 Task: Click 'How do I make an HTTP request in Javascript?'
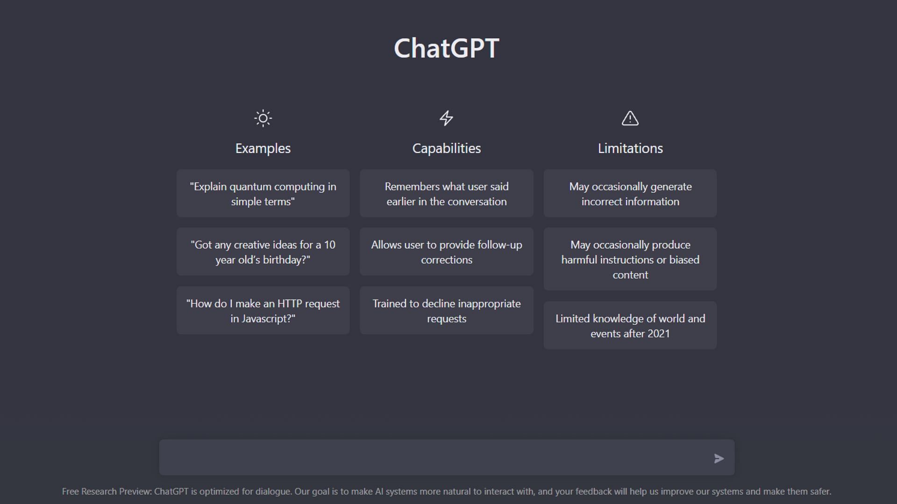(263, 310)
